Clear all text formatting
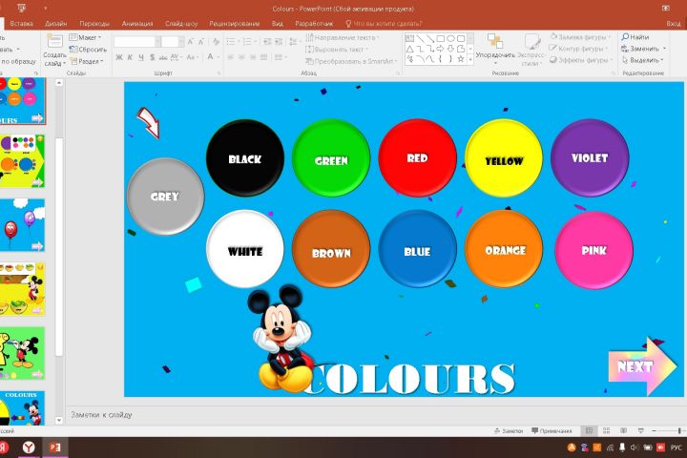 point(216,42)
